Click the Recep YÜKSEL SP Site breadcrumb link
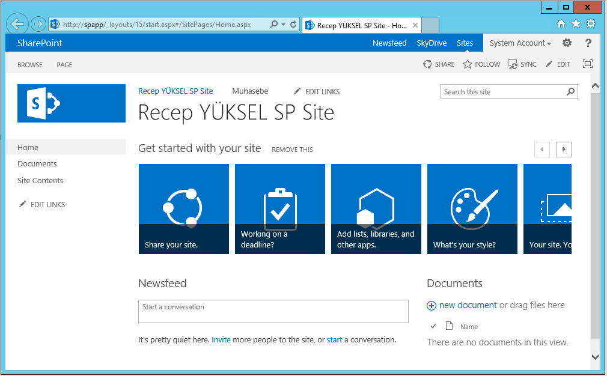Screen dimensions: 607x376 tap(175, 91)
